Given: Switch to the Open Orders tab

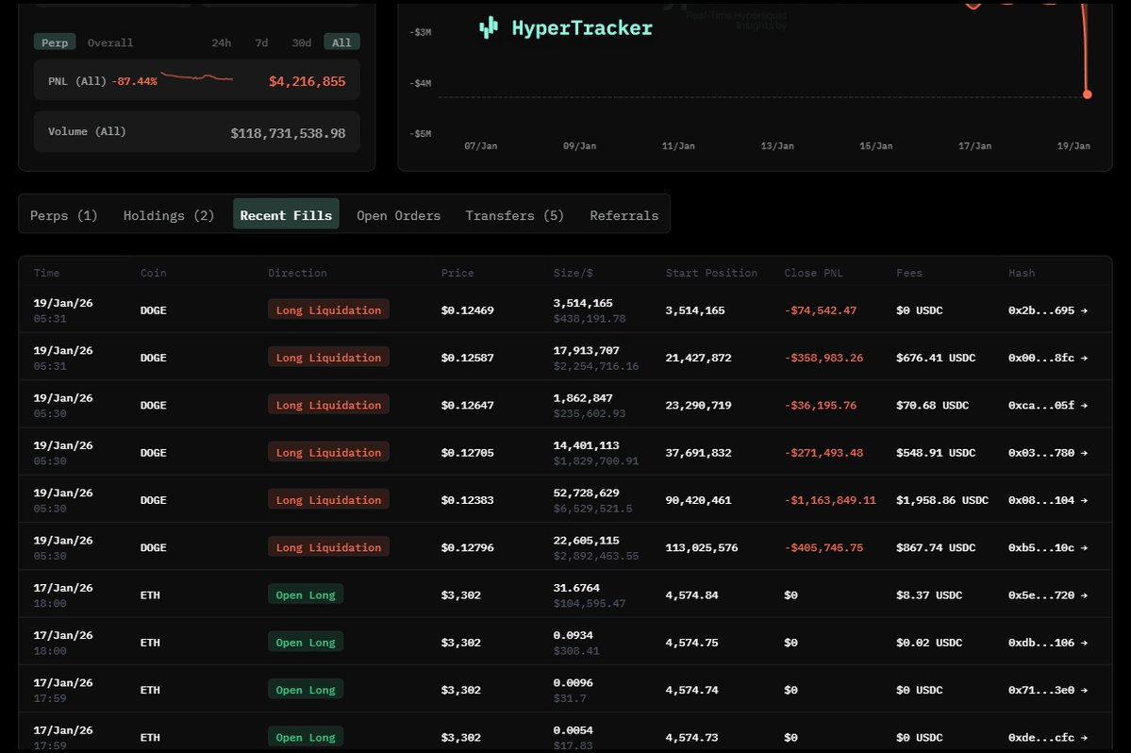Looking at the screenshot, I should pyautogui.click(x=398, y=215).
